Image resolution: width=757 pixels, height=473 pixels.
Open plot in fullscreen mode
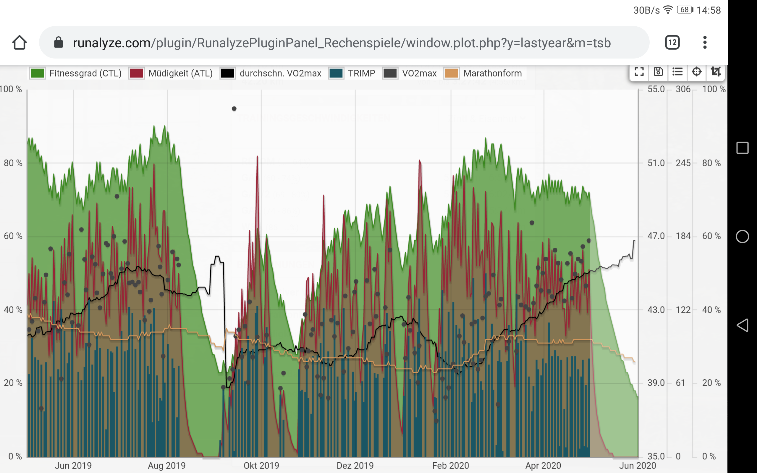coord(639,72)
